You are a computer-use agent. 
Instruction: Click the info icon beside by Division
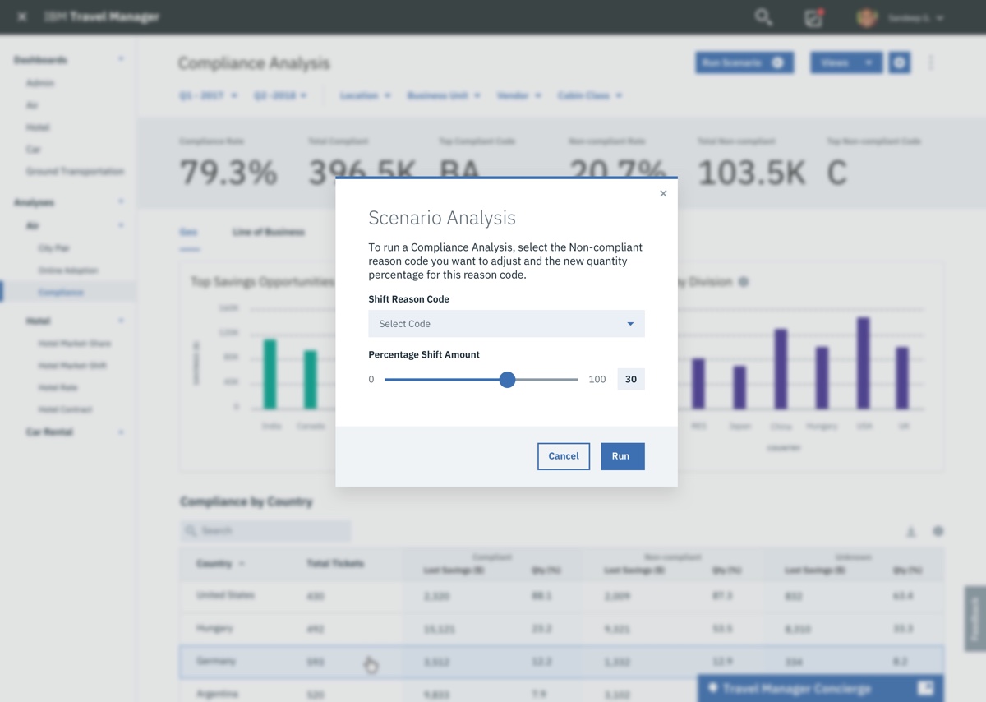click(744, 282)
